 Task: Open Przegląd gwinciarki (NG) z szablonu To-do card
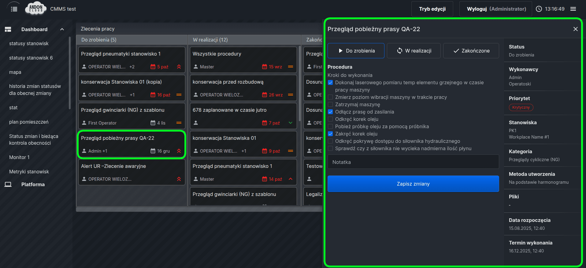tap(132, 116)
